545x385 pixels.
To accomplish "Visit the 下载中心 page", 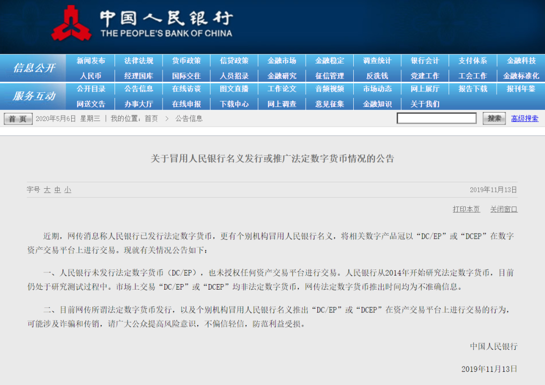I will (234, 104).
